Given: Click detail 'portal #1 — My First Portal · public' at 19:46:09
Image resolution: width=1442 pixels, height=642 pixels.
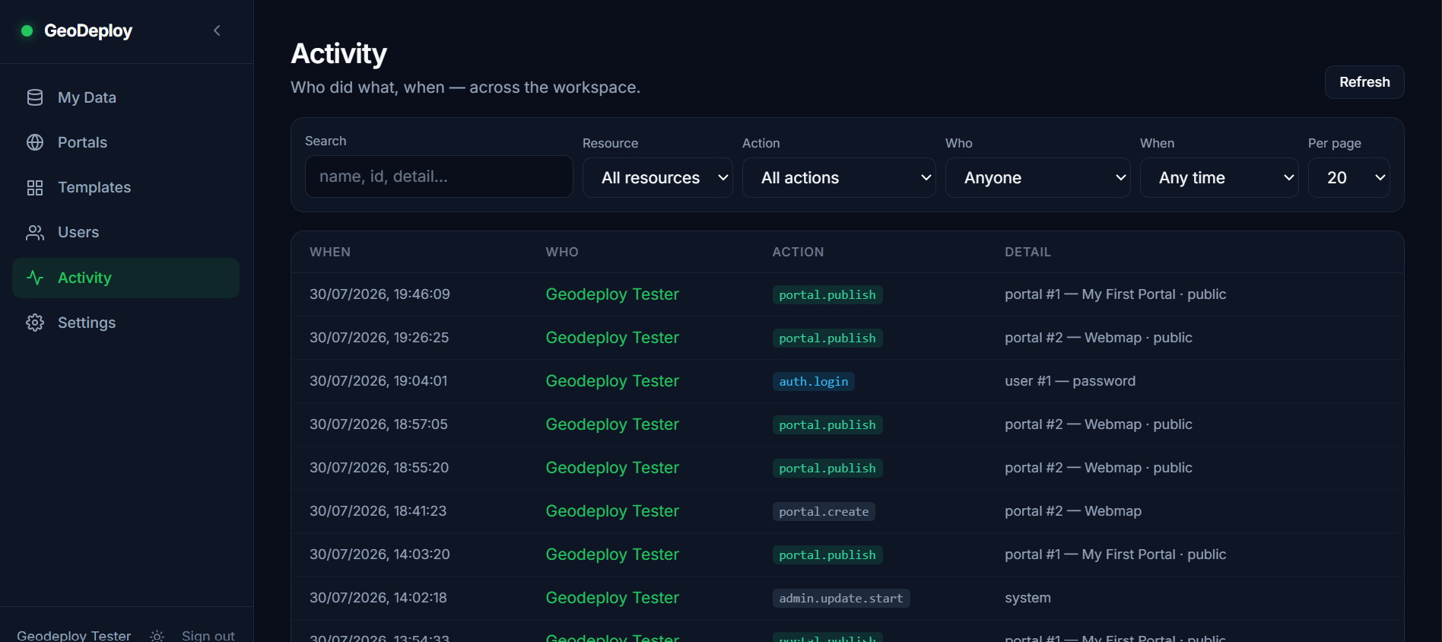Looking at the screenshot, I should 1116,294.
